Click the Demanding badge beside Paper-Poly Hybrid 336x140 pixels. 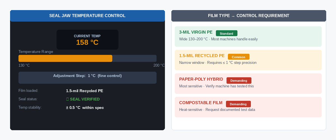point(239,80)
